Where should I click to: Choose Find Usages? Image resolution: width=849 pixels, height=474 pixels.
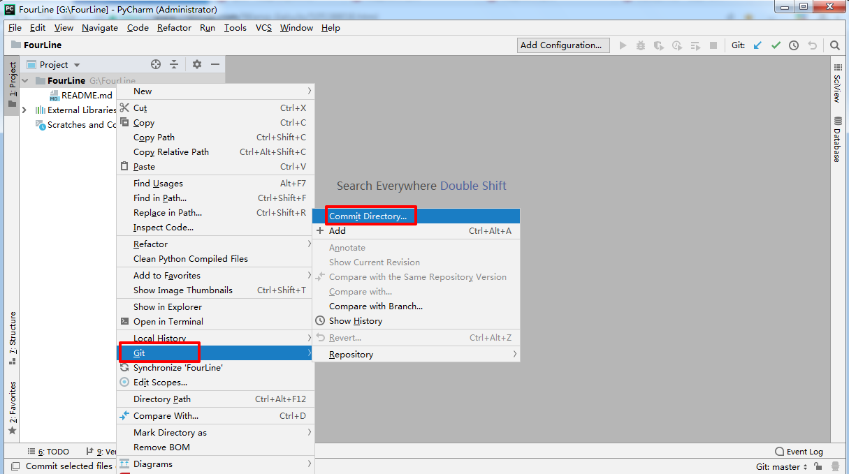tap(215, 184)
